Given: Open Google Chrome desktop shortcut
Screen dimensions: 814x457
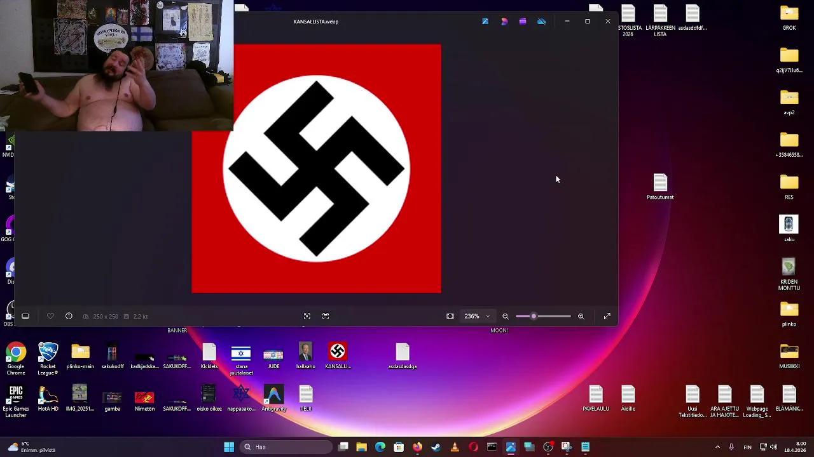Looking at the screenshot, I should click(16, 359).
